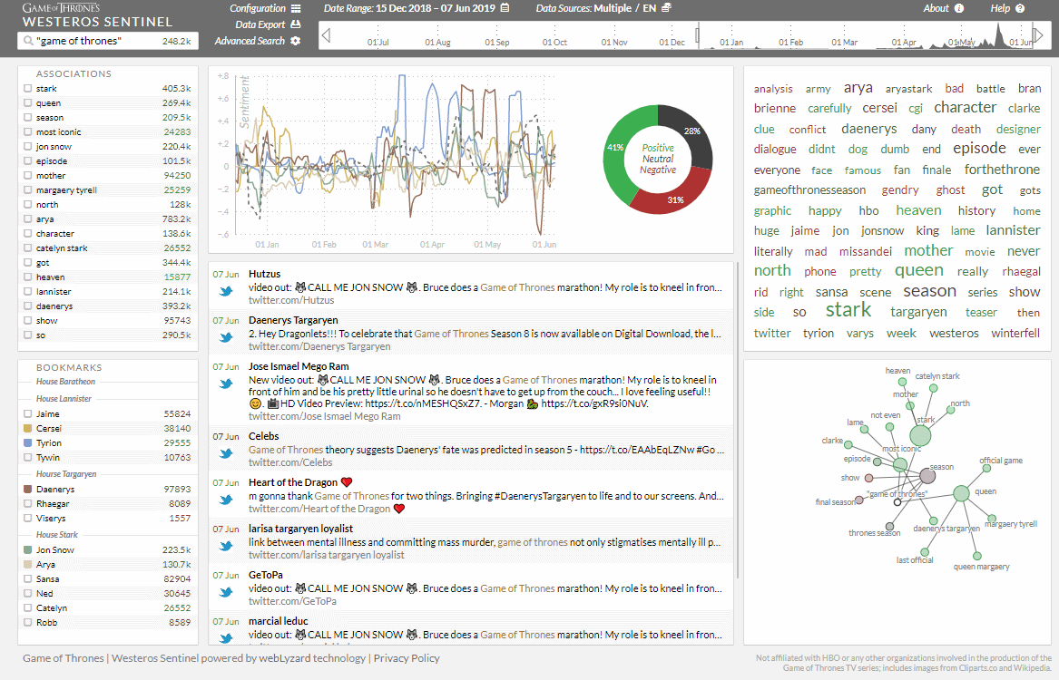Open the date range calendar icon

pyautogui.click(x=505, y=8)
